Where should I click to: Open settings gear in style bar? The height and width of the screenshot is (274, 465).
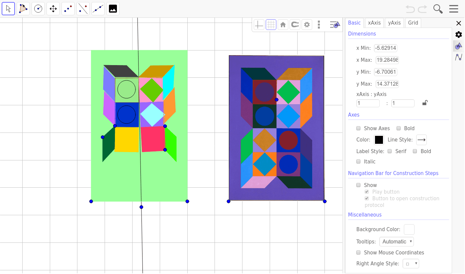[307, 25]
